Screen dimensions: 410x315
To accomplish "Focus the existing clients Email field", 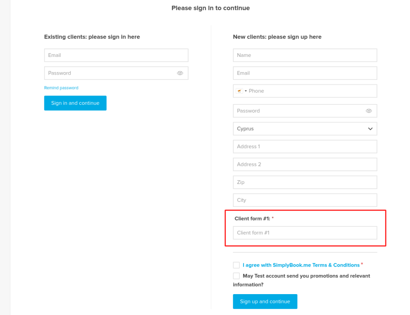I will point(116,55).
